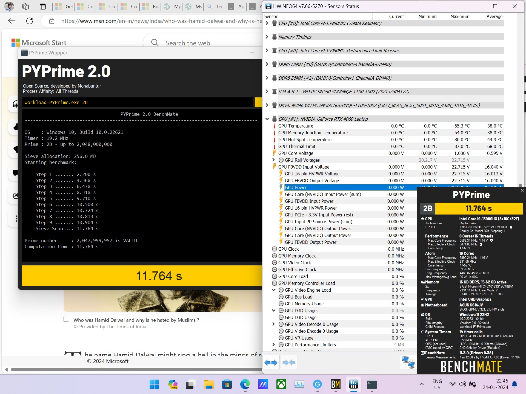Select the GPU Clock sensor row
The width and height of the screenshot is (526, 394).
(344, 249)
